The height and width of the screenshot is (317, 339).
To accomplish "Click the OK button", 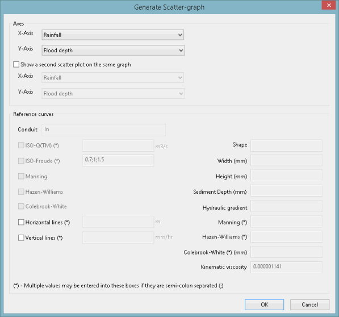I will [x=264, y=305].
